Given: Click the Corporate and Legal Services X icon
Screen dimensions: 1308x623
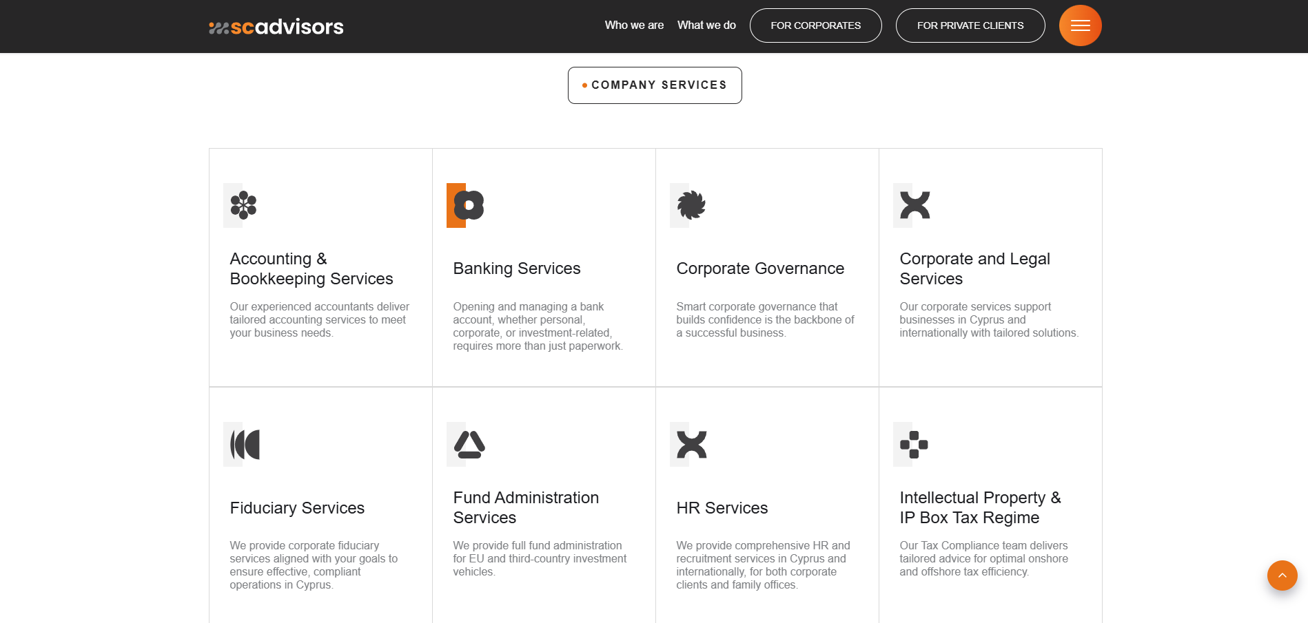Looking at the screenshot, I should [x=914, y=205].
